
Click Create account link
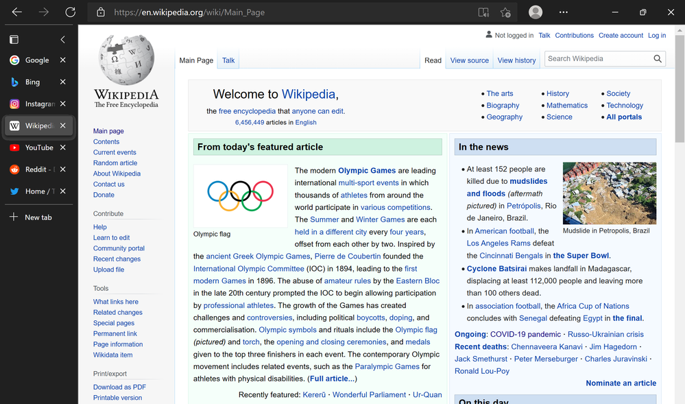(621, 36)
